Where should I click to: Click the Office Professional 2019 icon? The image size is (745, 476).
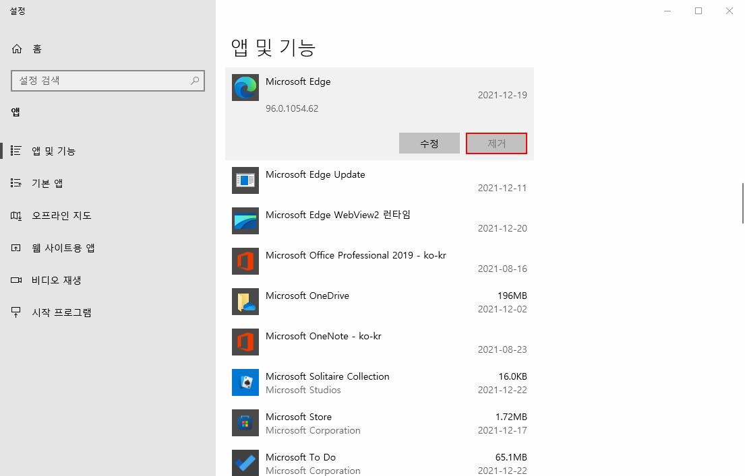[245, 261]
